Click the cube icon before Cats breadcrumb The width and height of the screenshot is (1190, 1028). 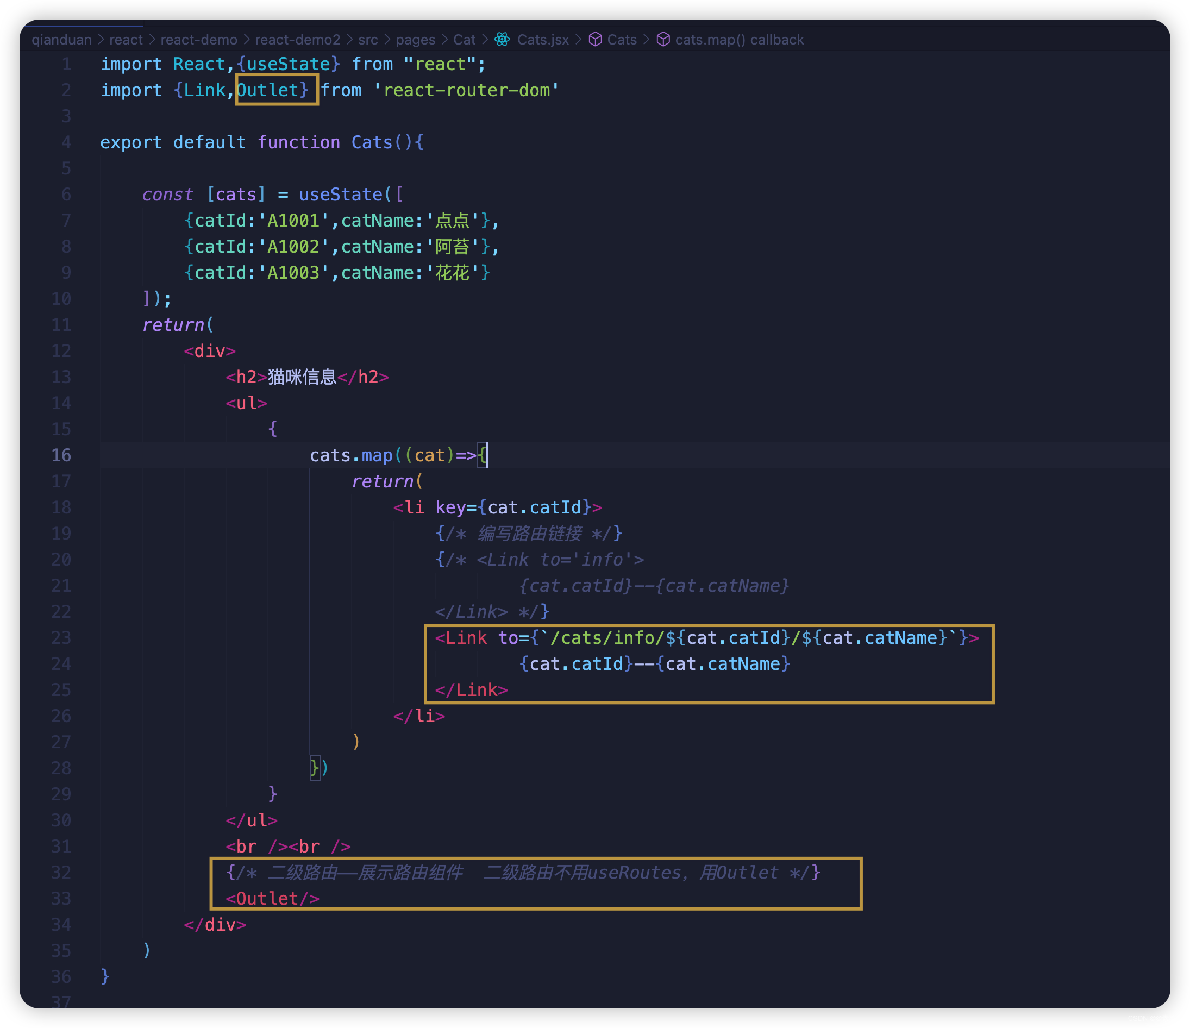point(595,40)
